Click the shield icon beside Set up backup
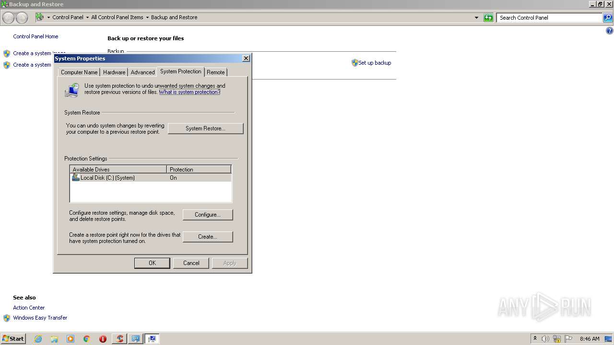The height and width of the screenshot is (345, 614). (355, 63)
